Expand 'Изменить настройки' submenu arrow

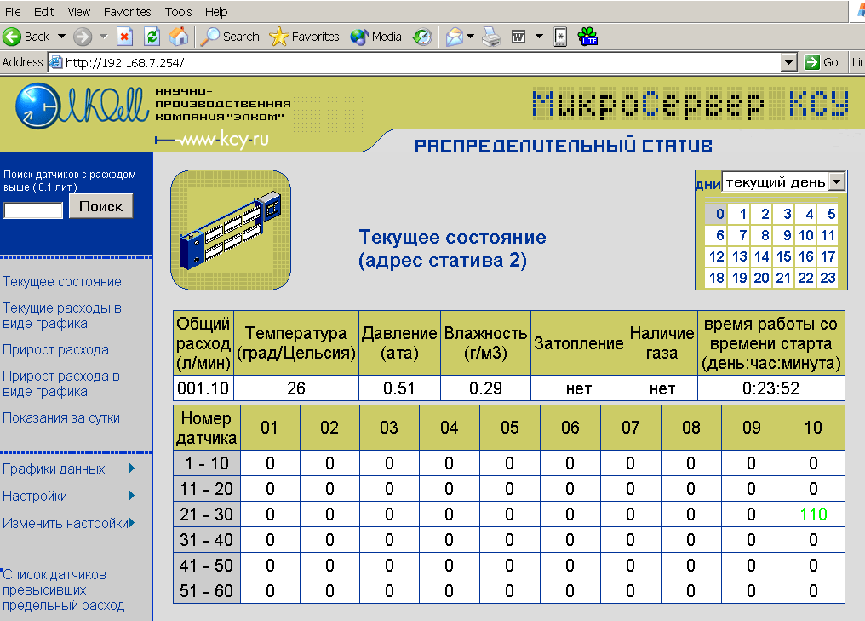pos(132,522)
